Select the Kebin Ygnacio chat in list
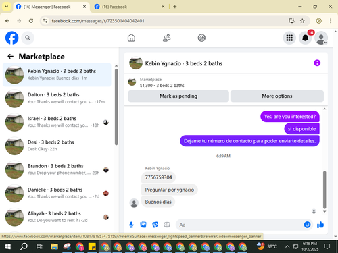338x253 pixels. pyautogui.click(x=57, y=75)
